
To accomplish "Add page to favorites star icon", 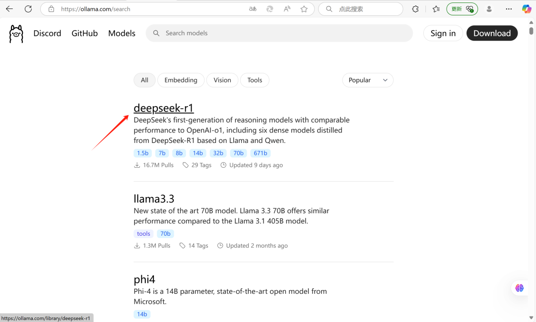I will click(304, 9).
